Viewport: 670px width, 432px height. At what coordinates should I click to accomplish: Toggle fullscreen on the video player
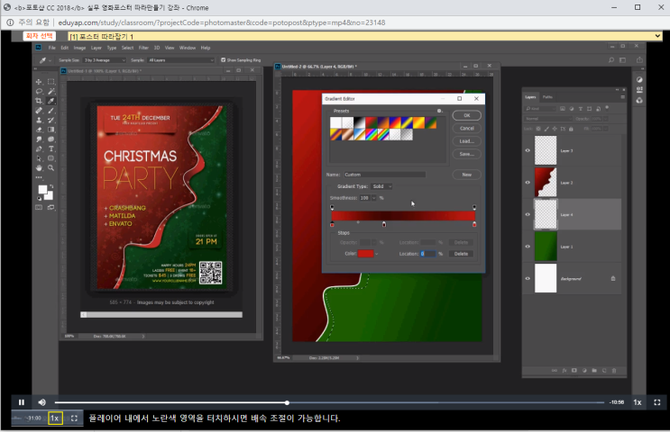pos(657,402)
